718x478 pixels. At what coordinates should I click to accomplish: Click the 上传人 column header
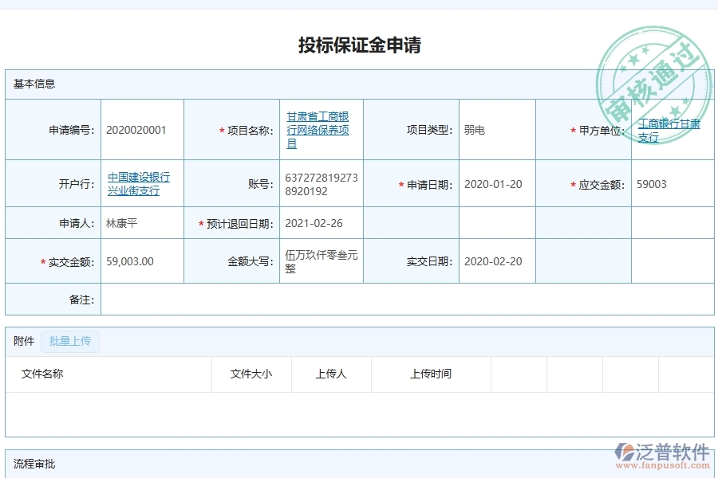pyautogui.click(x=331, y=374)
